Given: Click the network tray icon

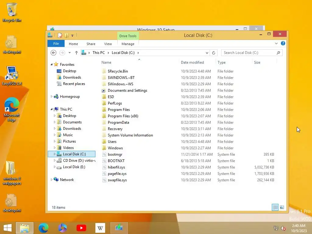Looking at the screenshot, I should pos(276,228).
